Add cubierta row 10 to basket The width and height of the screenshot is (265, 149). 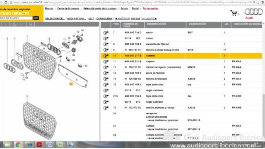pyautogui.click(x=106, y=56)
